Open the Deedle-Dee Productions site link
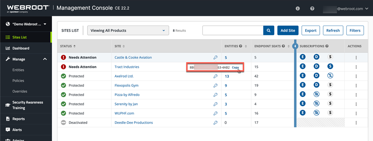 134,122
